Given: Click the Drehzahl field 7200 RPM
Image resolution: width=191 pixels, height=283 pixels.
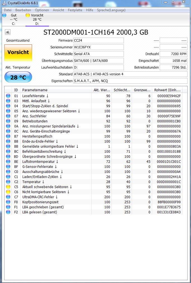Looking at the screenshot, I should [x=174, y=54].
